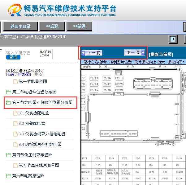Click page icon beside 第五节高压线束布置图

[x=15, y=166]
